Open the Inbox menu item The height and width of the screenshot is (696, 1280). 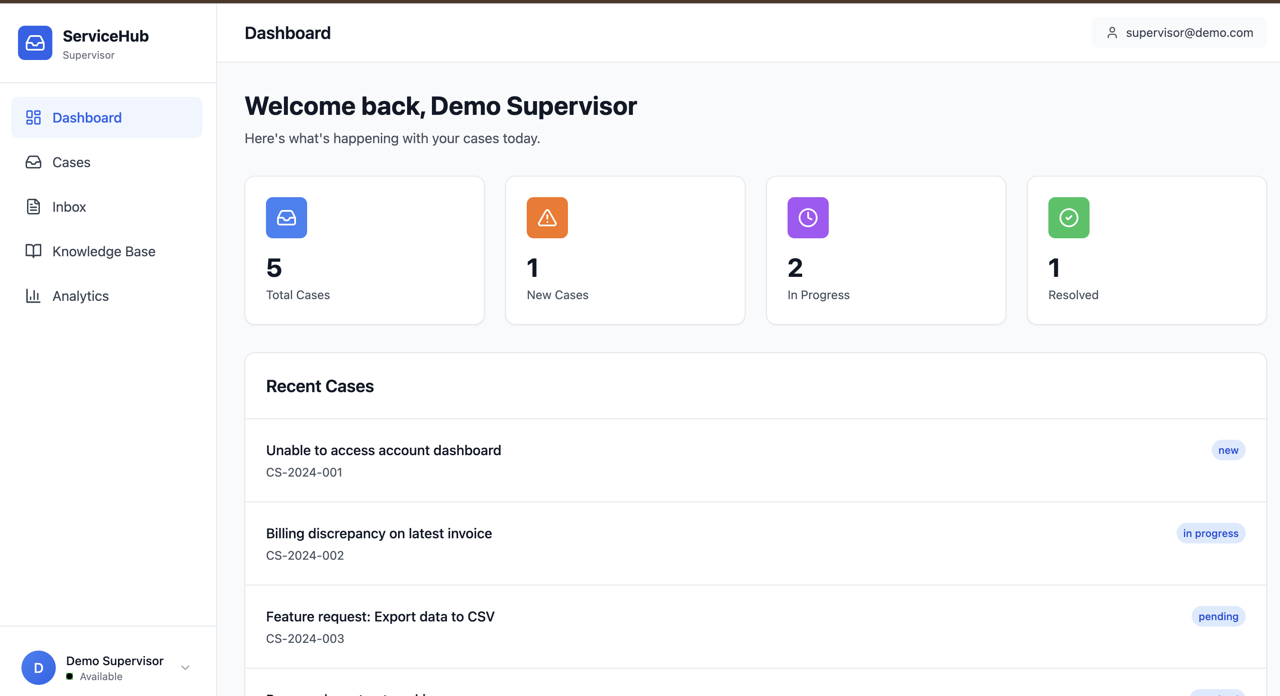click(x=69, y=207)
